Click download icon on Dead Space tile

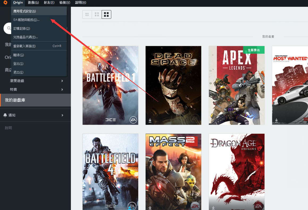(150, 121)
